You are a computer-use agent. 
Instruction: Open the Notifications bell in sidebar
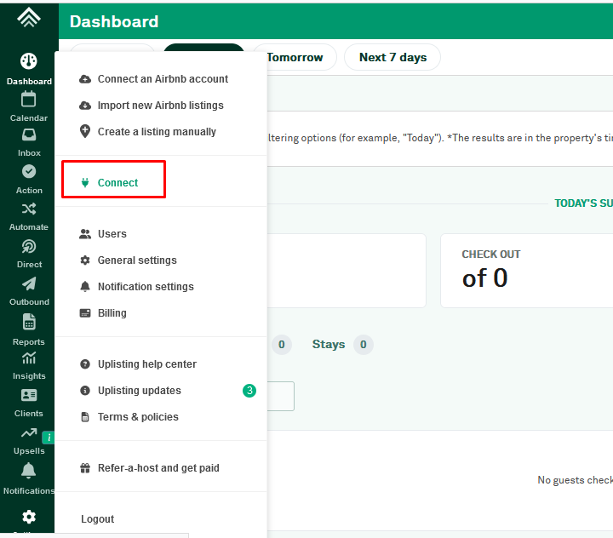(x=29, y=471)
